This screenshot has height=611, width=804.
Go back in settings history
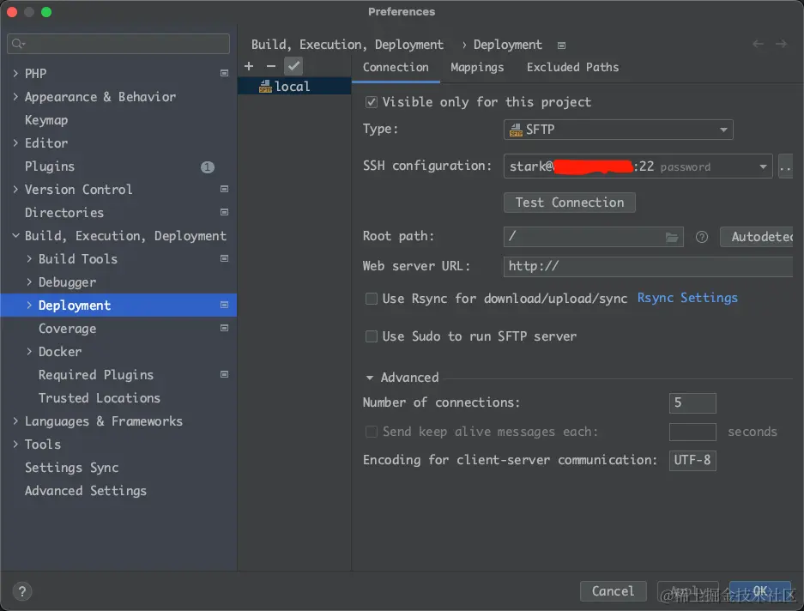click(758, 44)
